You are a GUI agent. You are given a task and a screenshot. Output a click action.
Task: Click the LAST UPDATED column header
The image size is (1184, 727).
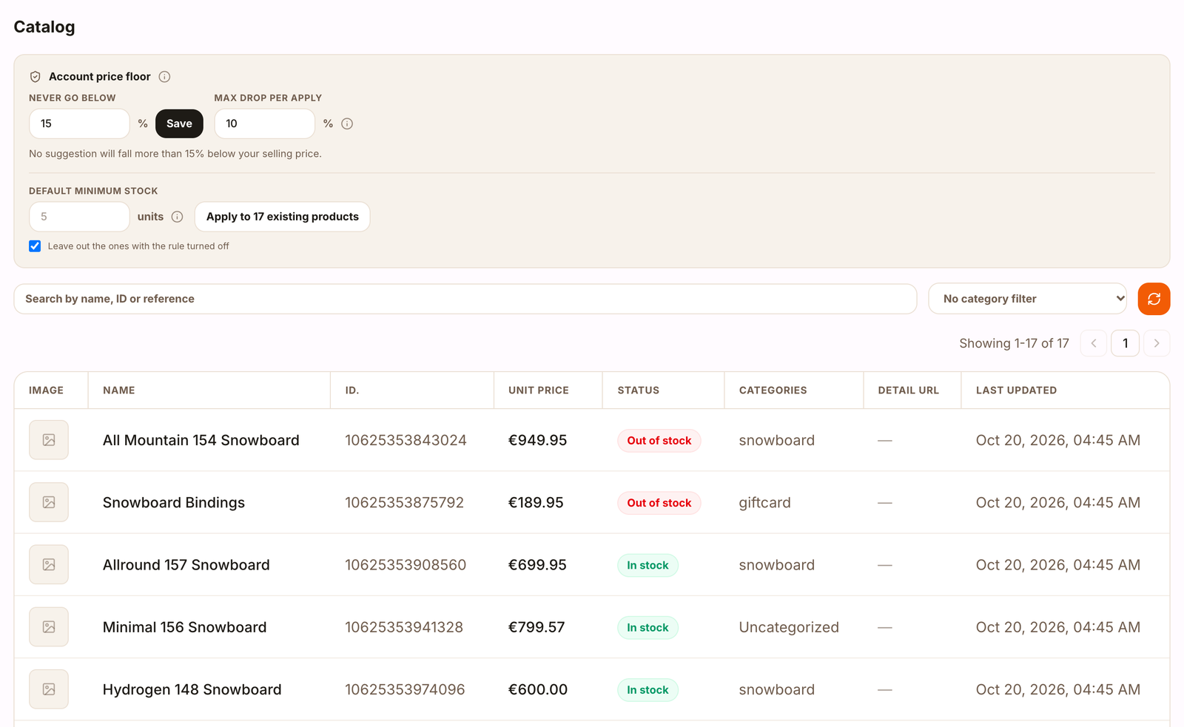[x=1016, y=390]
